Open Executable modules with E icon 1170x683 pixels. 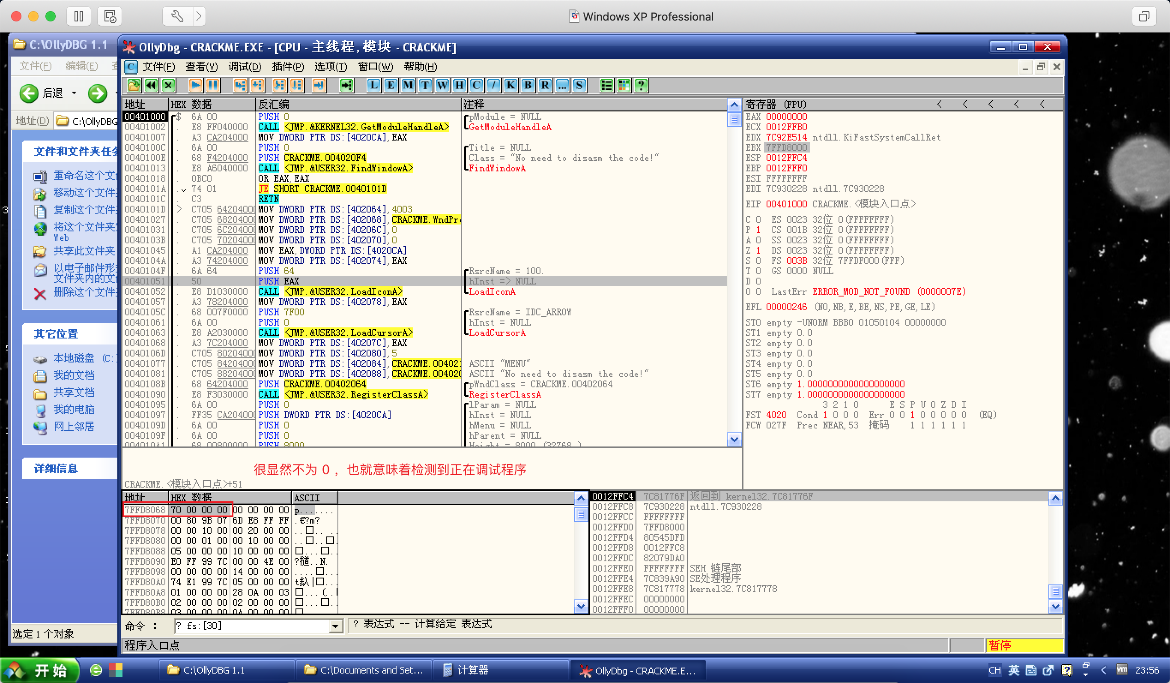click(391, 85)
